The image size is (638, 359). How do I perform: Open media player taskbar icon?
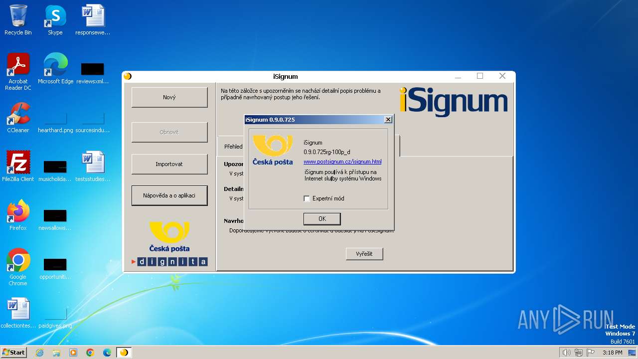[73, 353]
